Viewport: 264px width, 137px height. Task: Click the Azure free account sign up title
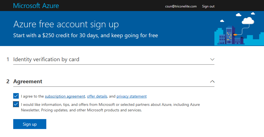point(66,24)
